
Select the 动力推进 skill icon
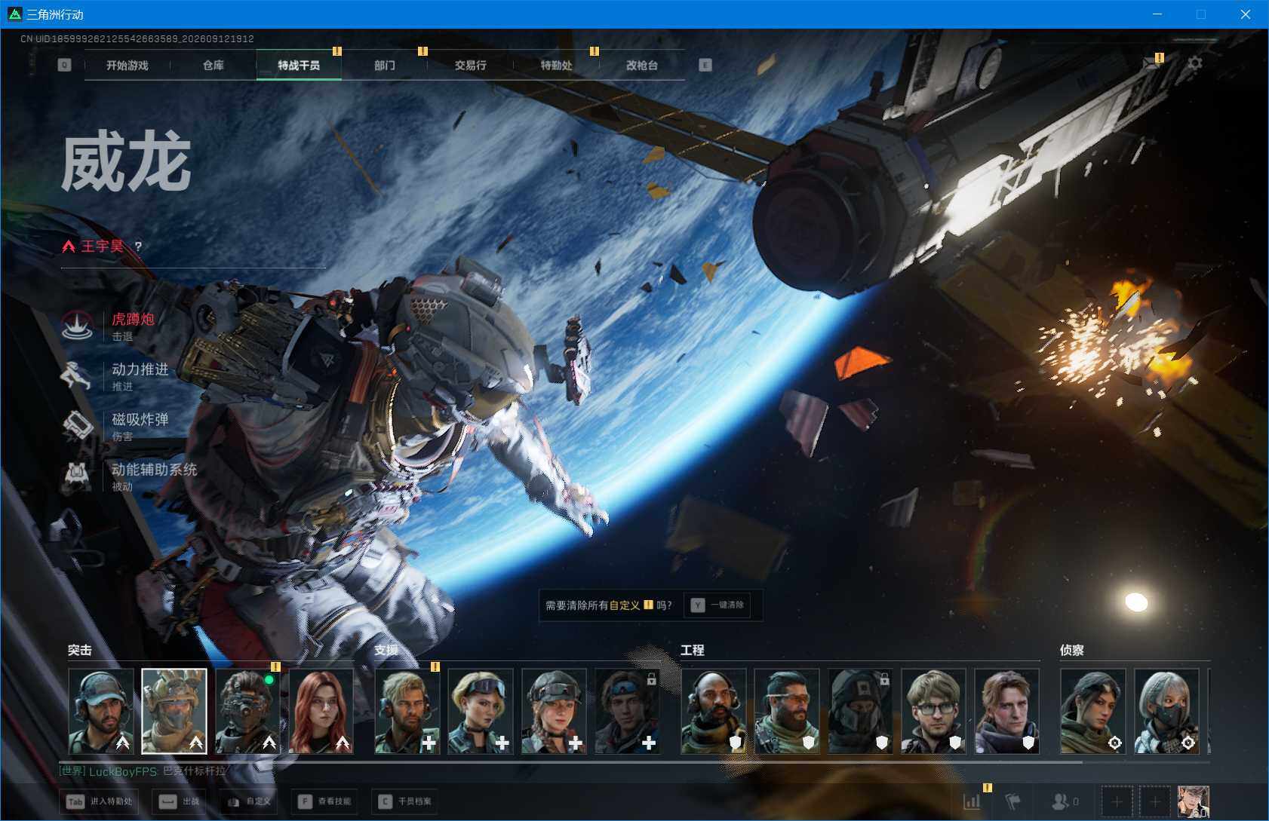click(x=77, y=376)
